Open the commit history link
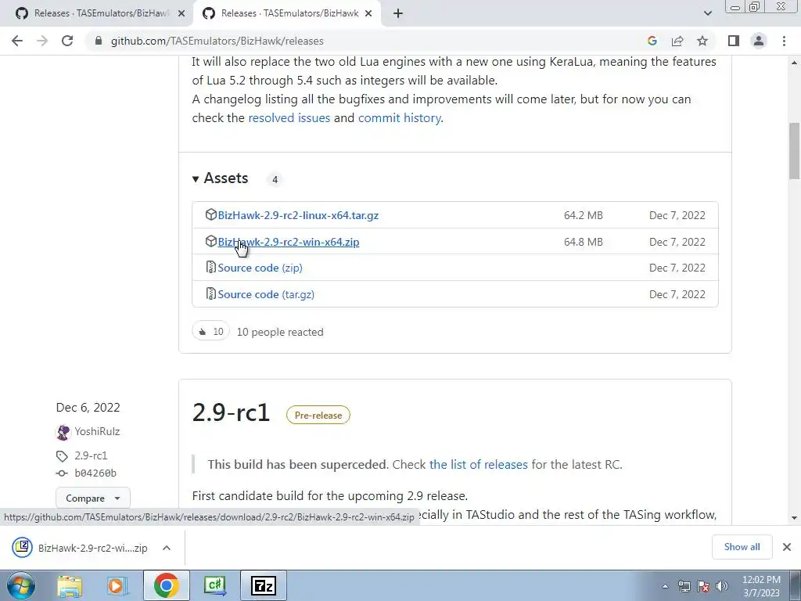This screenshot has height=601, width=801. (399, 118)
